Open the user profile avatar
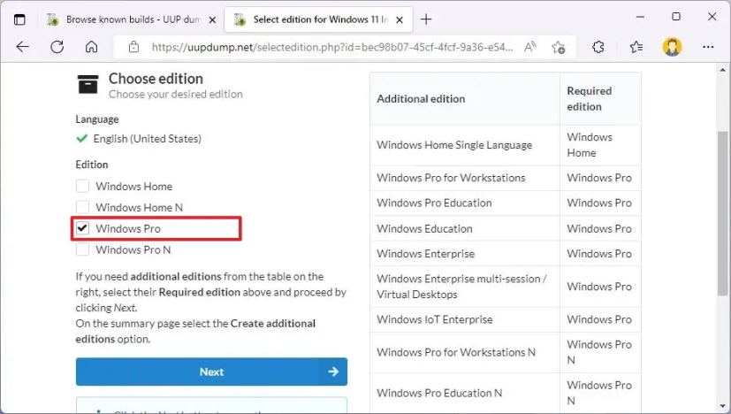The height and width of the screenshot is (414, 731). coord(672,47)
